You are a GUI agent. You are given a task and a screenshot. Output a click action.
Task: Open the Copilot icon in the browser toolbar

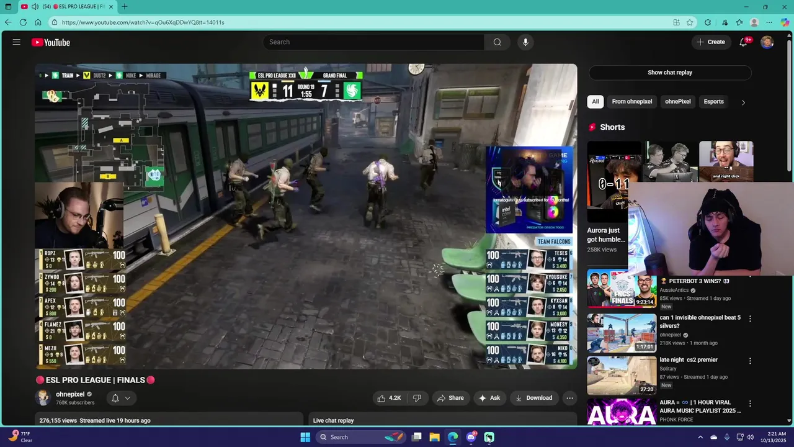[x=785, y=22]
